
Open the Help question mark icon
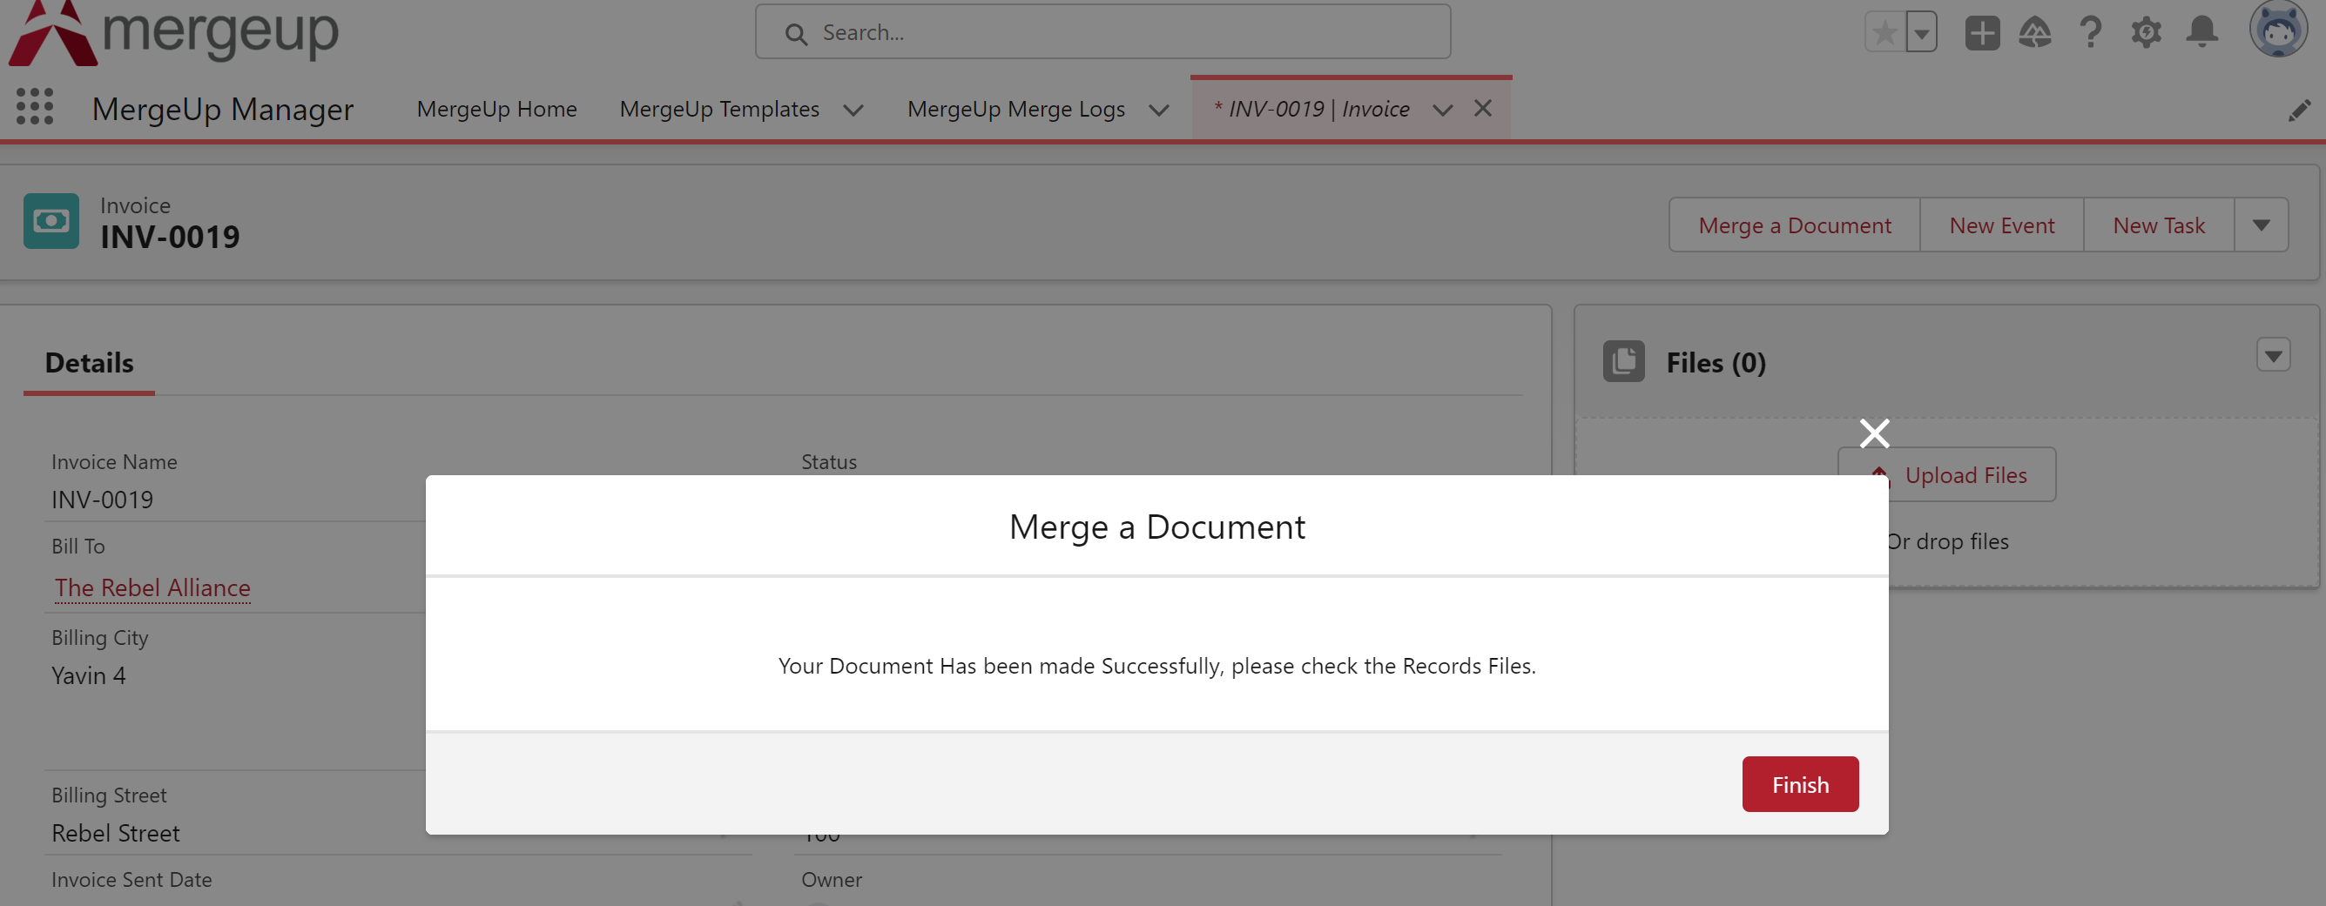(x=2090, y=32)
